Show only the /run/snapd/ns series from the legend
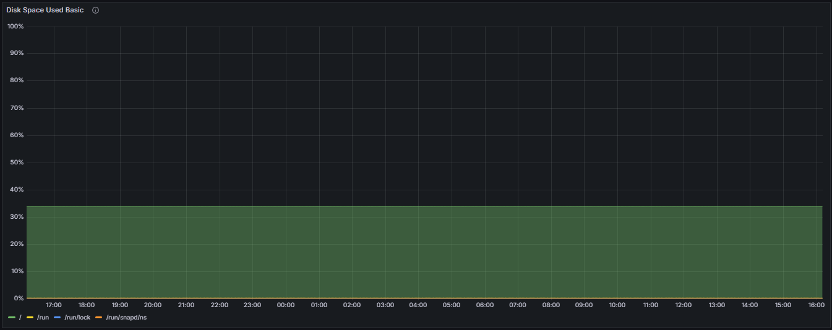Screen dimensions: 832x330 point(126,317)
